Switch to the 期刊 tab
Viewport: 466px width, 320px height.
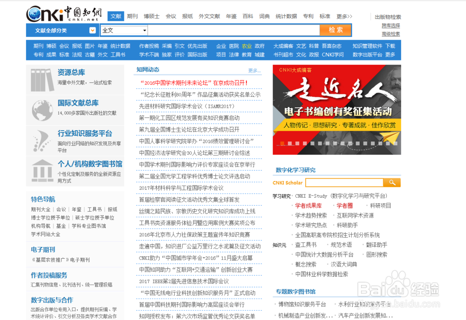(x=132, y=16)
